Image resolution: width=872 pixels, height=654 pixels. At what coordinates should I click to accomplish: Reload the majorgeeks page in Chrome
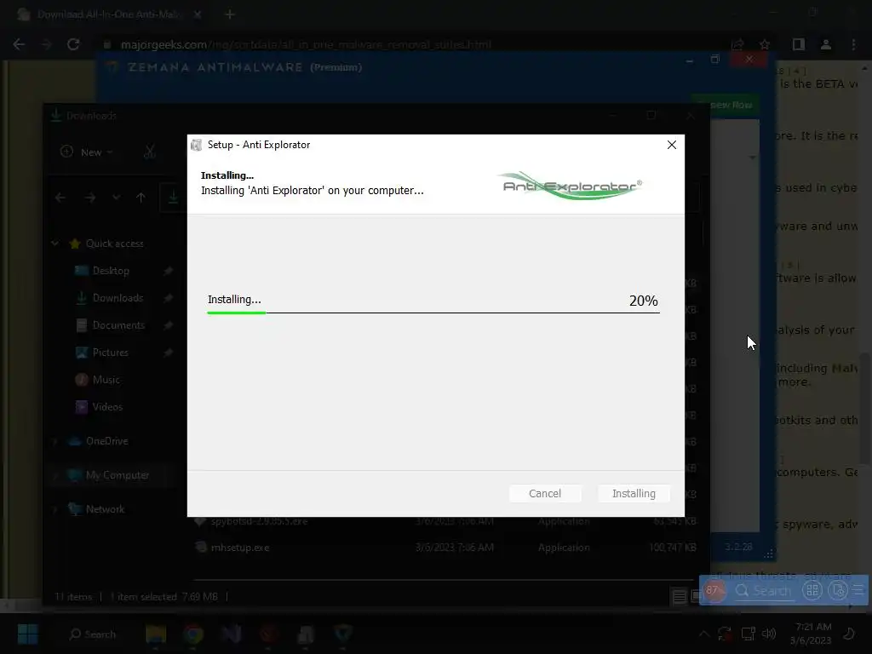click(x=73, y=44)
